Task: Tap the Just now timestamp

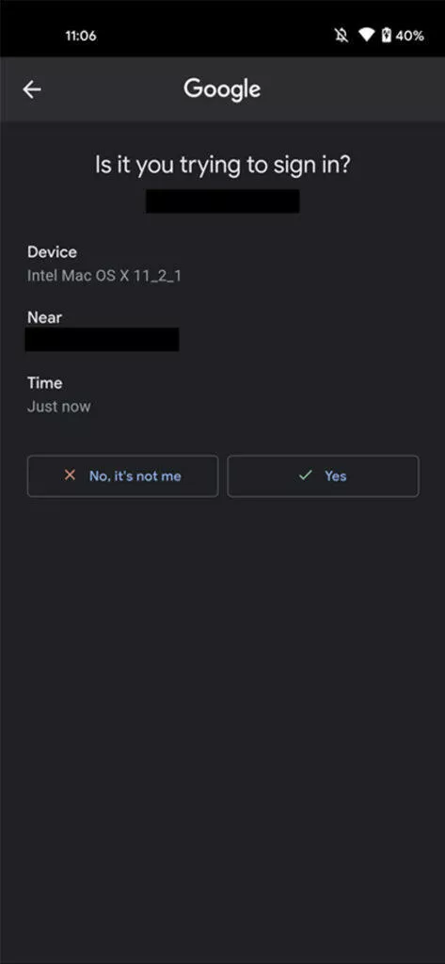Action: point(59,407)
